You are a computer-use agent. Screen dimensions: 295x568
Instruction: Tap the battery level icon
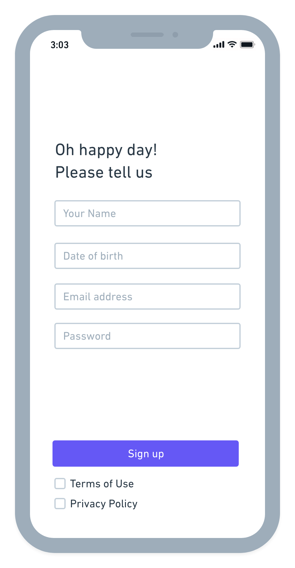247,45
